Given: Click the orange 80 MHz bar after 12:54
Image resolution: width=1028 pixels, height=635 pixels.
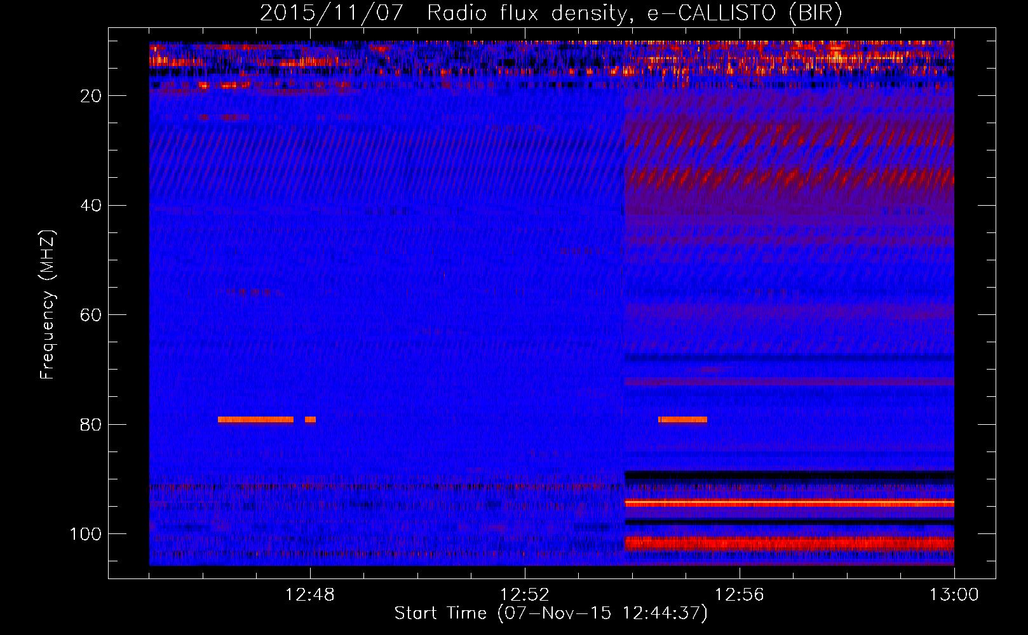Looking at the screenshot, I should (683, 420).
